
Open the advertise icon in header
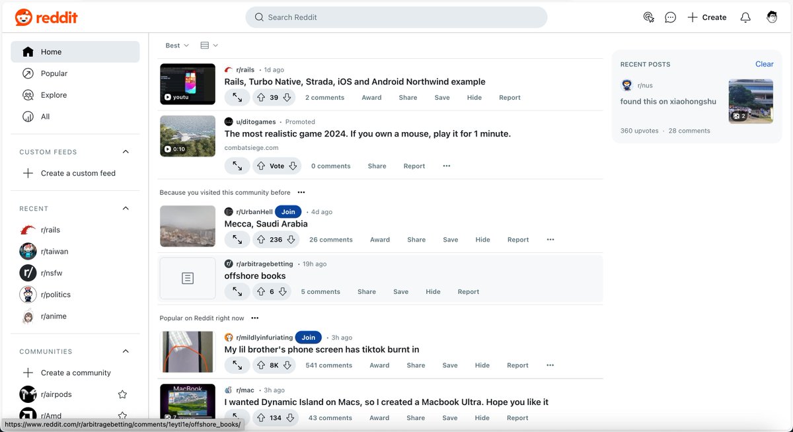[648, 17]
